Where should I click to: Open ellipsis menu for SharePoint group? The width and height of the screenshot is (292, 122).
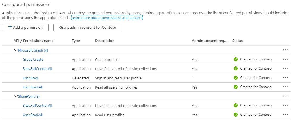coord(285,96)
